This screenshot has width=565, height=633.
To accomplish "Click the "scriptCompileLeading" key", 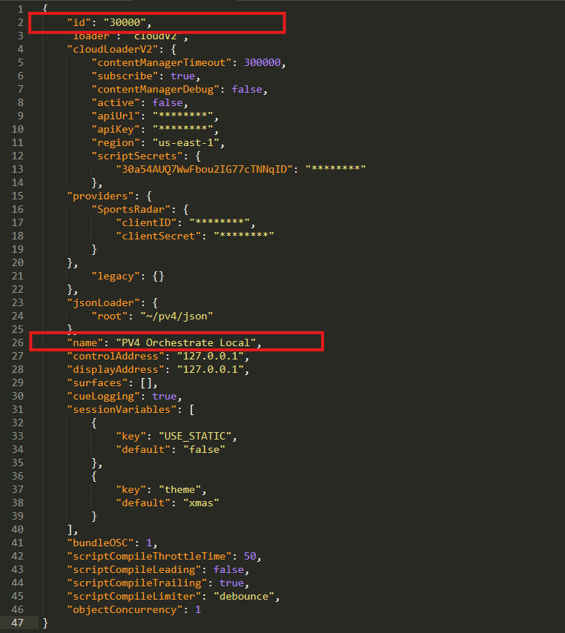I will (134, 569).
